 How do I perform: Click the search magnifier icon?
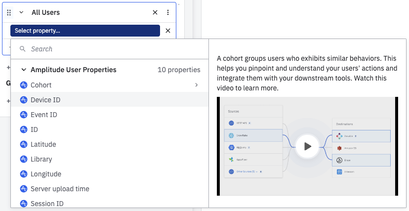23,49
